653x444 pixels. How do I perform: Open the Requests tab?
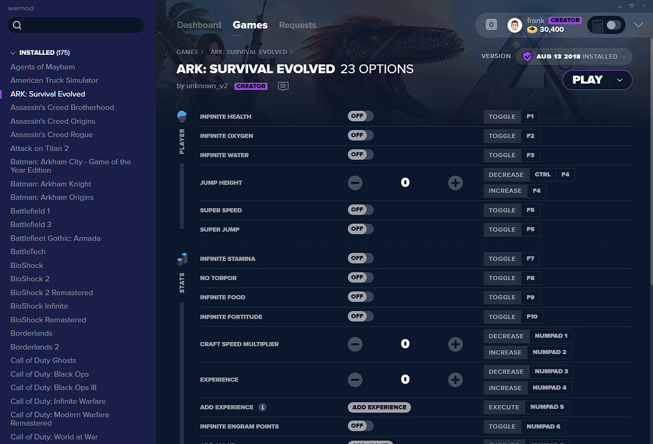(297, 25)
